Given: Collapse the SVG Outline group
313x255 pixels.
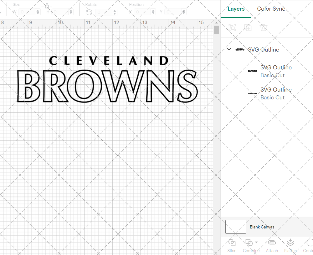Looking at the screenshot, I should pyautogui.click(x=229, y=49).
